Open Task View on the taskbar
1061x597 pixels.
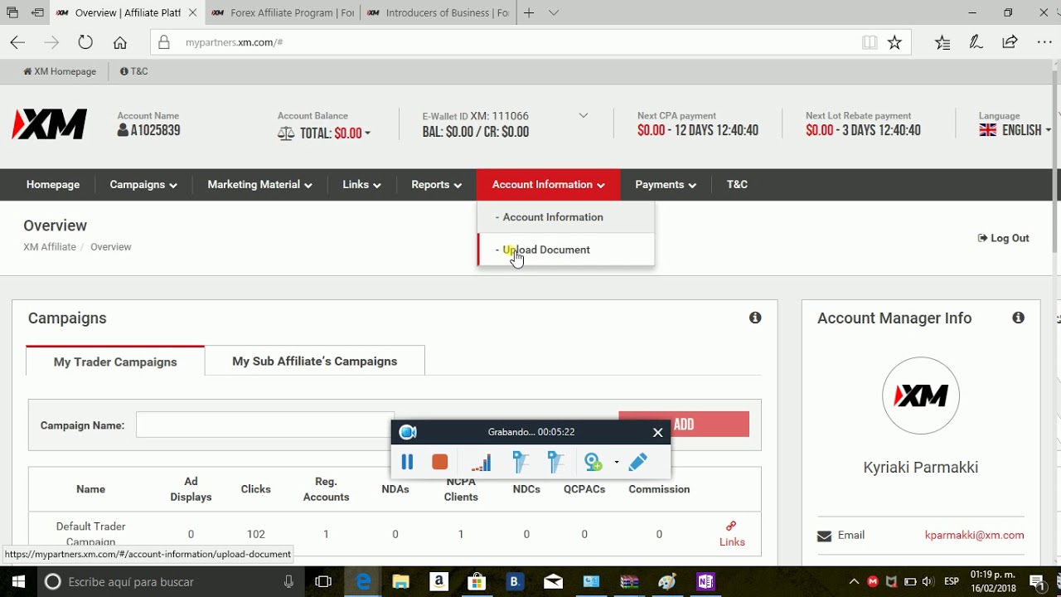[323, 581]
